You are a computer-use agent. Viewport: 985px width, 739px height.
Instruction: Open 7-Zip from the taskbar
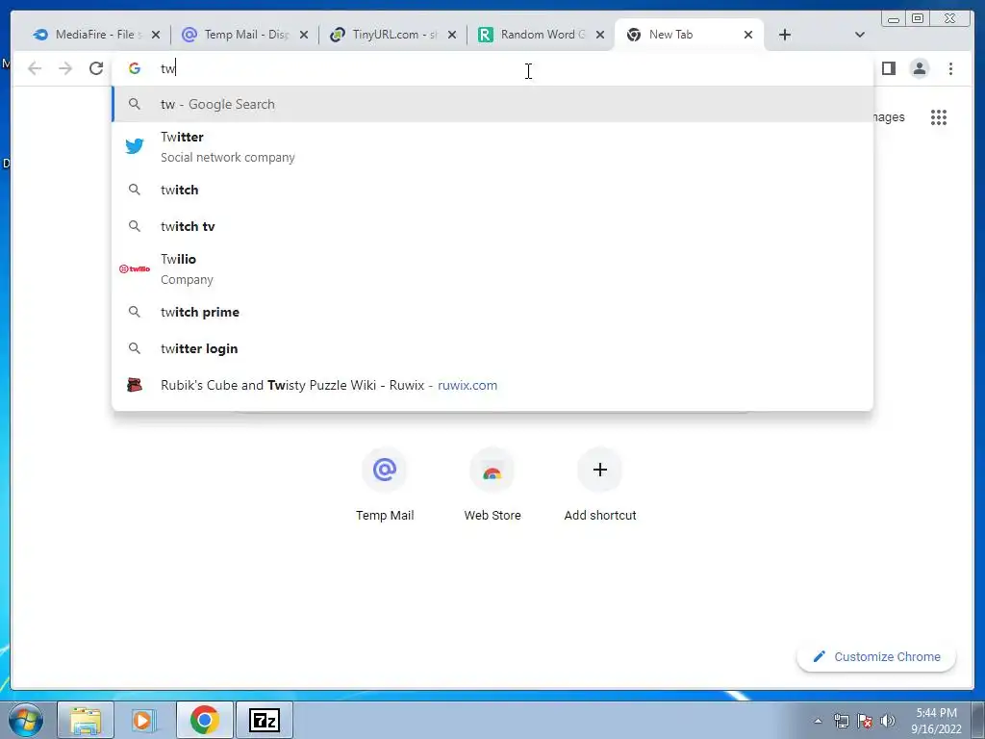(x=264, y=720)
